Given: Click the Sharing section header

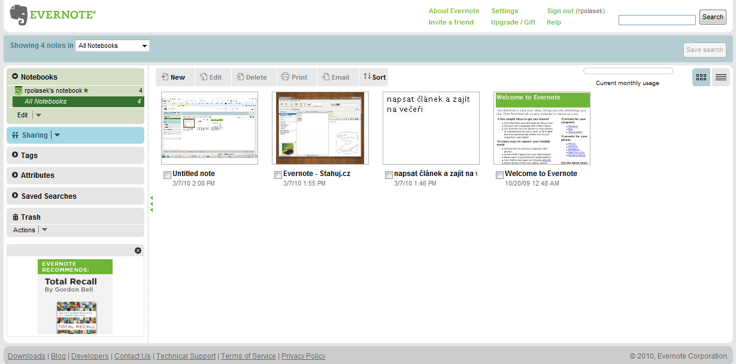Looking at the screenshot, I should (75, 135).
